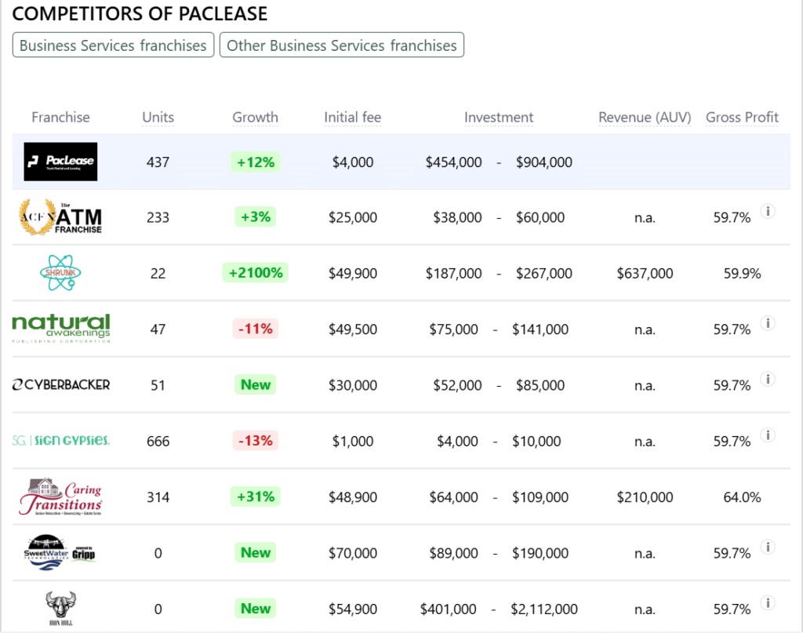Viewport: 803px width, 633px height.
Task: Select the 59.9% gross profit value
Action: click(742, 274)
